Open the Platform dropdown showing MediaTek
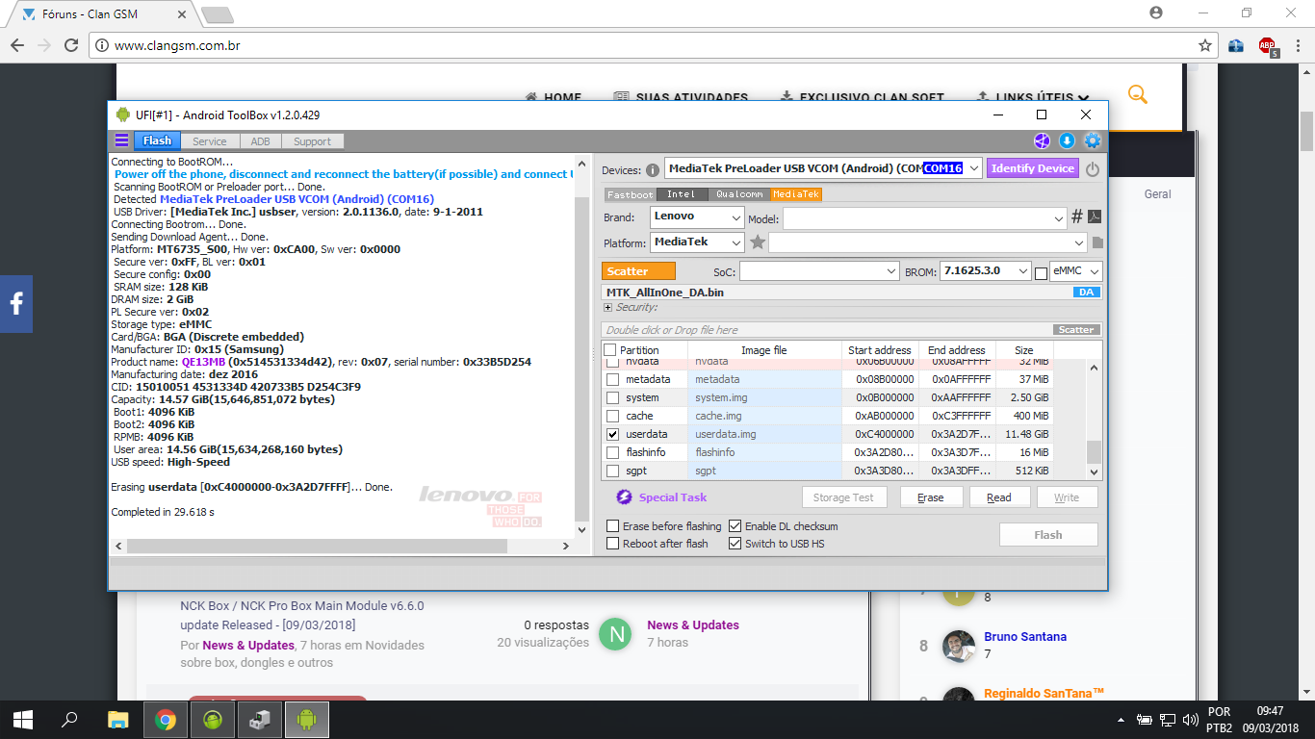 735,242
